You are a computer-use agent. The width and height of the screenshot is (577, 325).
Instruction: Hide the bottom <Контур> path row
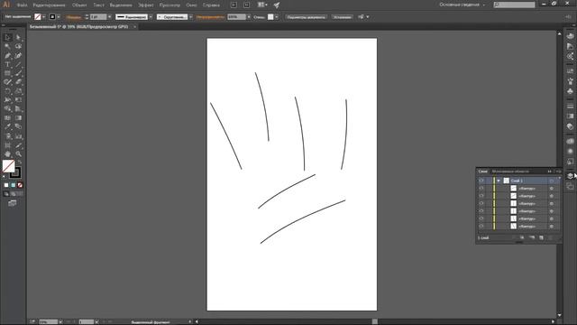tap(481, 227)
